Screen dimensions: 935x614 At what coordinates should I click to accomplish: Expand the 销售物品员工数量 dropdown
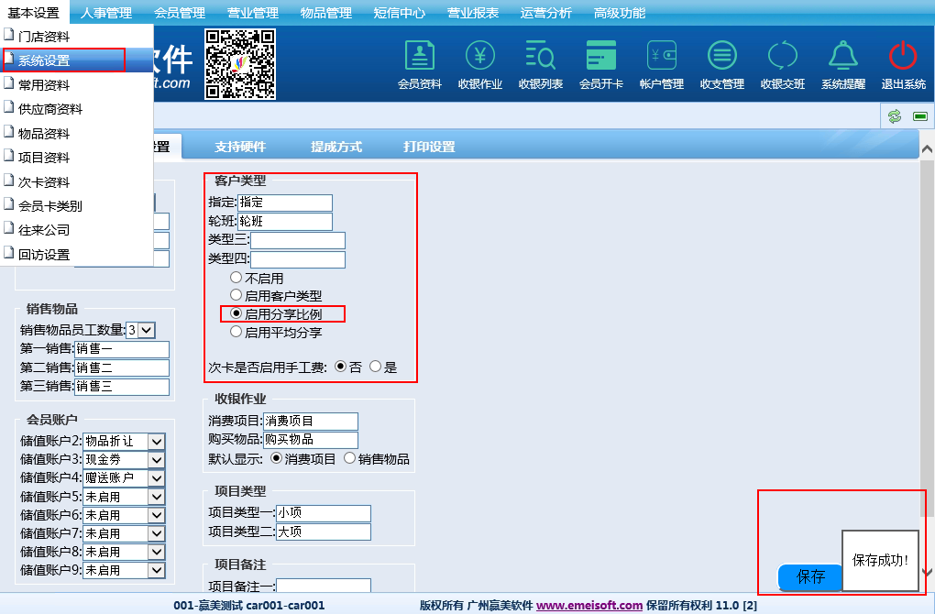(x=147, y=330)
